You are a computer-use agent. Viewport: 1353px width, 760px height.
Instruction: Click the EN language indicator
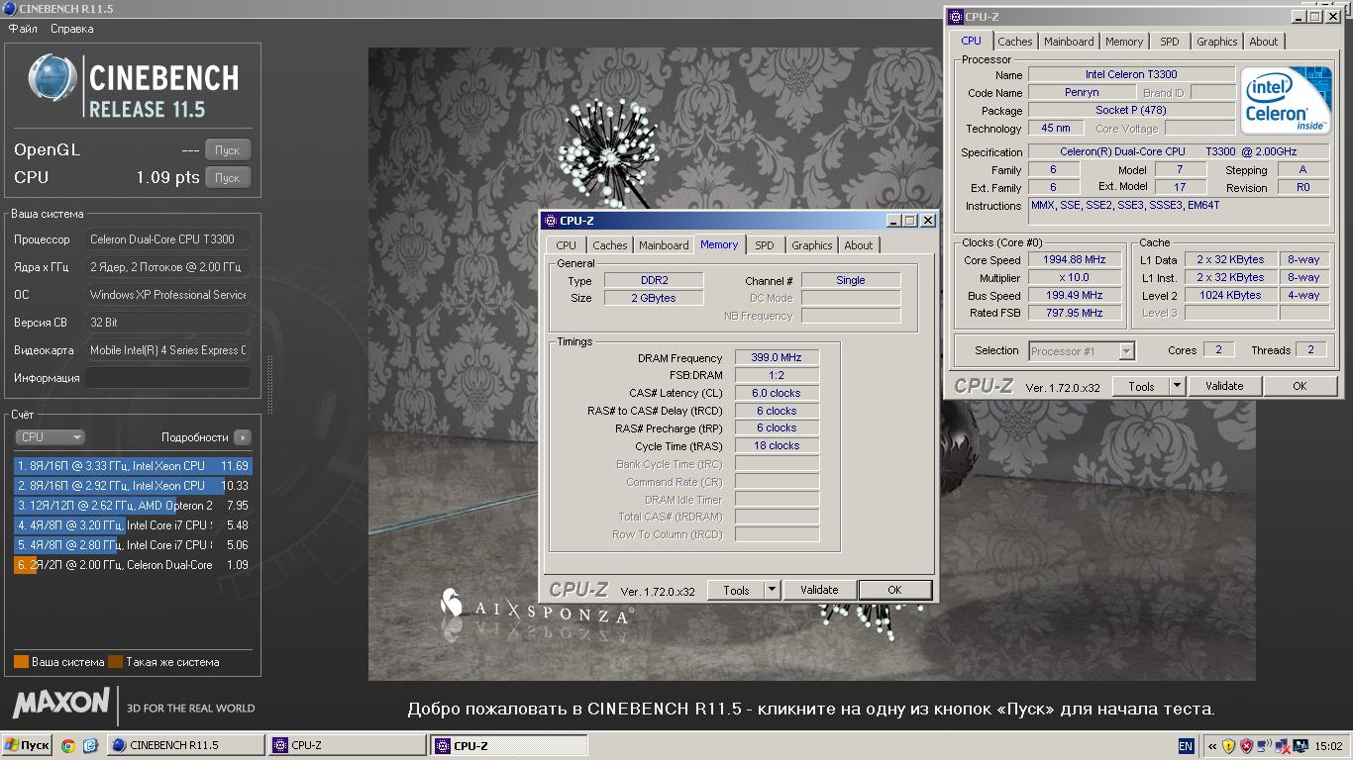1187,746
